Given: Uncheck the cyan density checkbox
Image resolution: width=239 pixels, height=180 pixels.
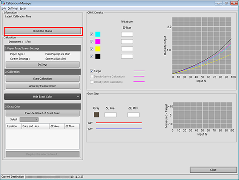Looking at the screenshot, I should [92, 34].
